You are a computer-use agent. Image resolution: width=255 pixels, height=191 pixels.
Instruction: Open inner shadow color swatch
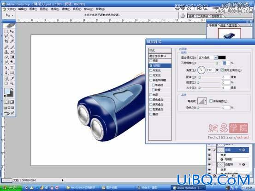coord(222,58)
